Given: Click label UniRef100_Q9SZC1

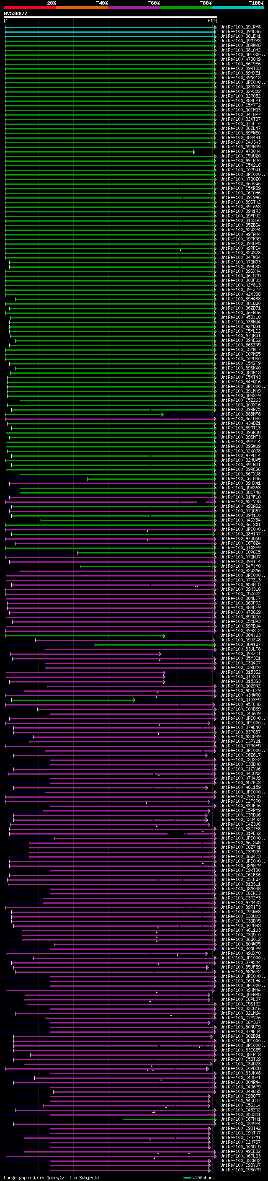Looking at the screenshot, I should tap(240, 654).
